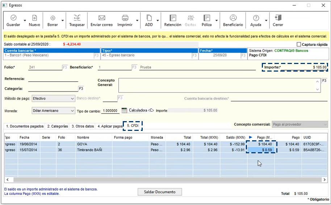Image resolution: width=331 pixels, height=205 pixels.
Task: Expand the Método de pago dropdown
Action: tap(72, 98)
